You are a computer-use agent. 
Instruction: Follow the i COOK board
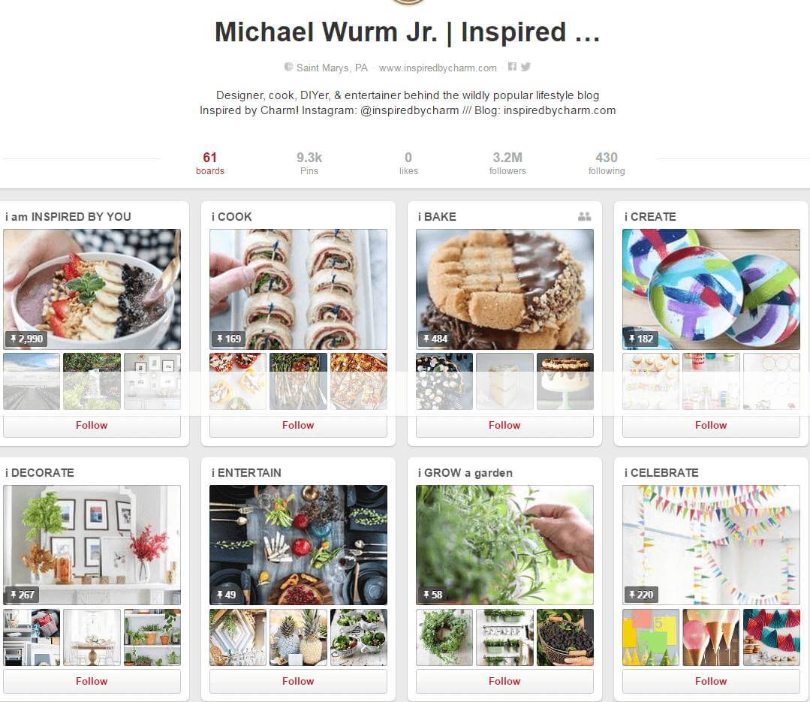(298, 425)
